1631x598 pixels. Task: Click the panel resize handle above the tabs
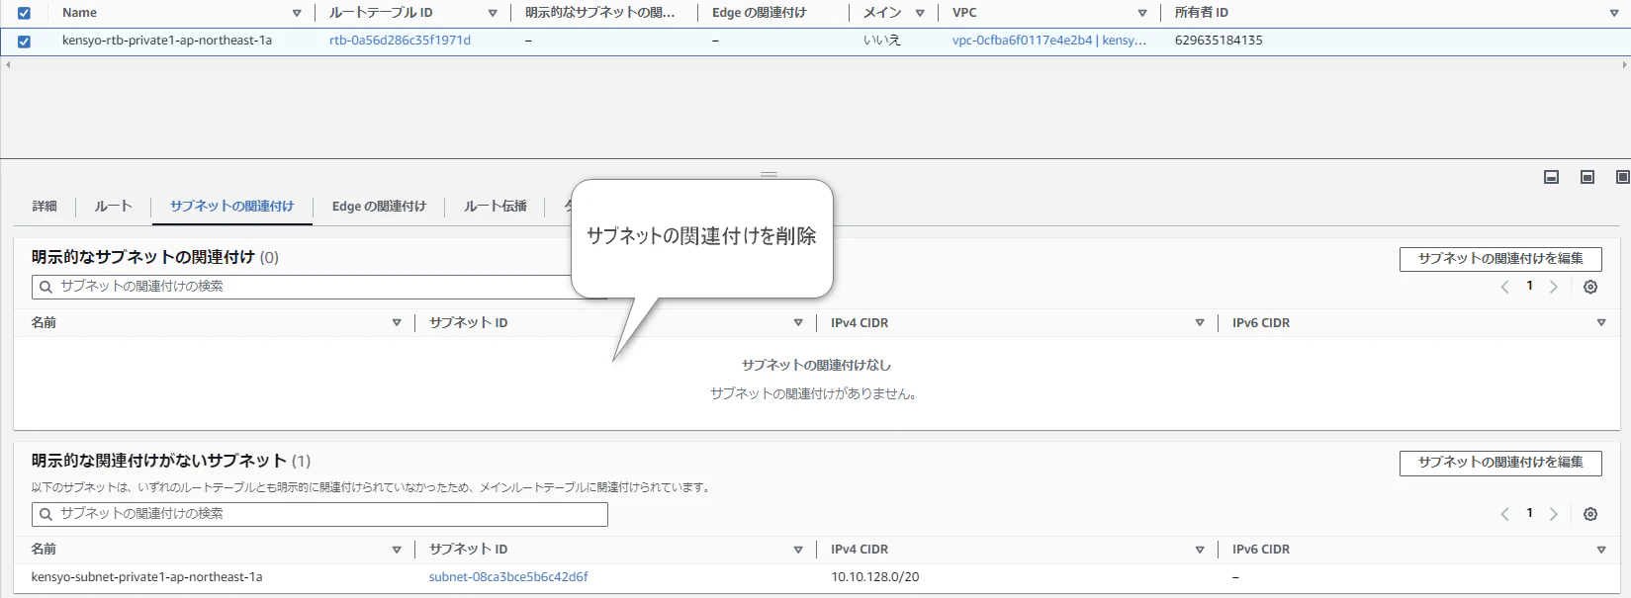coord(769,175)
